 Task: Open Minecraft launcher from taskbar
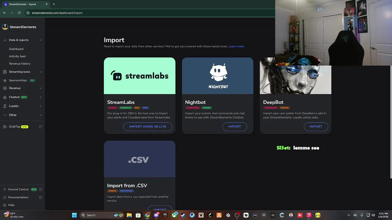pyautogui.click(x=201, y=215)
